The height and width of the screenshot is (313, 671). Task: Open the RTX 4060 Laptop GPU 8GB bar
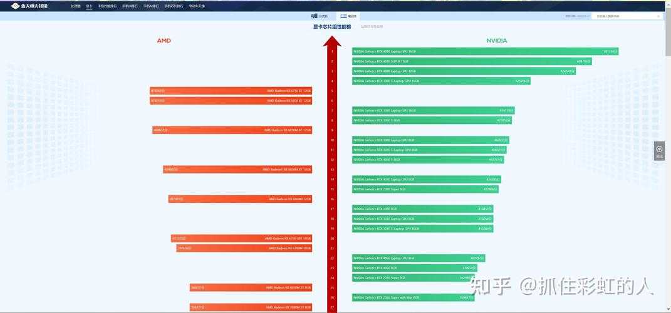click(x=419, y=258)
